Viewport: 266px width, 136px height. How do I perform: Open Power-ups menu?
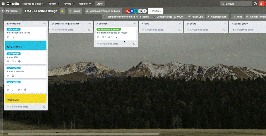pos(195,17)
